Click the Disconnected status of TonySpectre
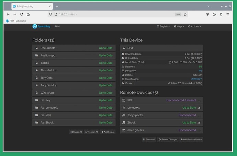Screen dimensions: 237x156 coord(187,115)
